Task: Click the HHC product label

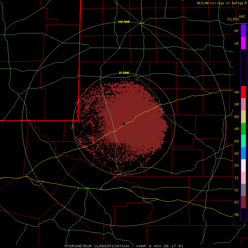Action: pyautogui.click(x=242, y=17)
